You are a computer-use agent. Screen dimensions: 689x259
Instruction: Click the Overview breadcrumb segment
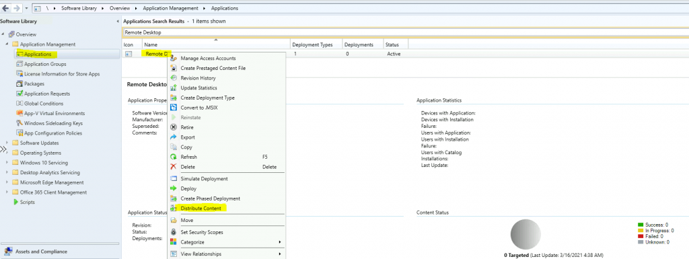(120, 8)
